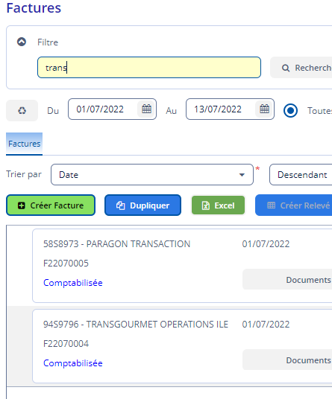This screenshot has height=399, width=332.
Task: Switch to the Factures tab
Action: [24, 144]
